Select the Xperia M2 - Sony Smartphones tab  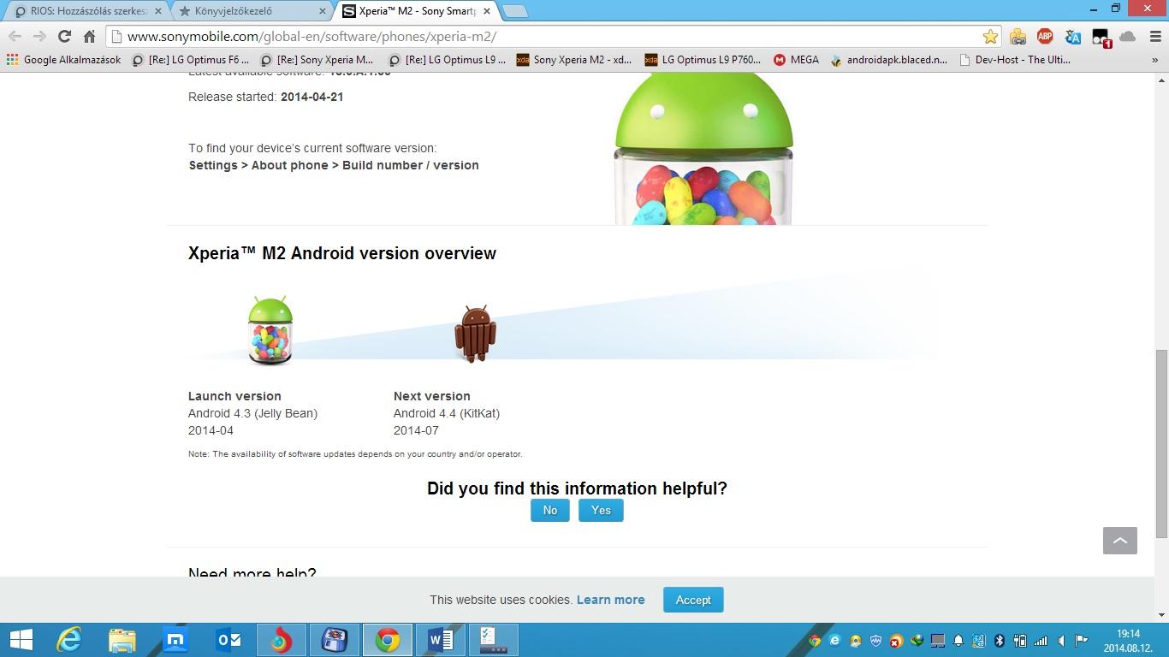(x=416, y=11)
